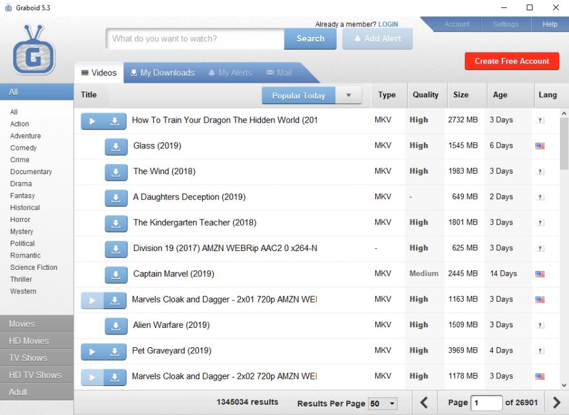The height and width of the screenshot is (415, 569).
Task: Click the Graboid TV logo
Action: tap(34, 50)
